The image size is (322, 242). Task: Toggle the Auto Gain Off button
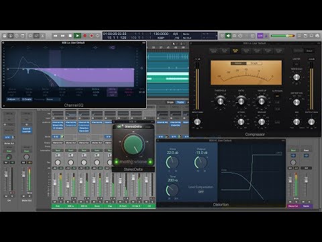click(x=277, y=96)
